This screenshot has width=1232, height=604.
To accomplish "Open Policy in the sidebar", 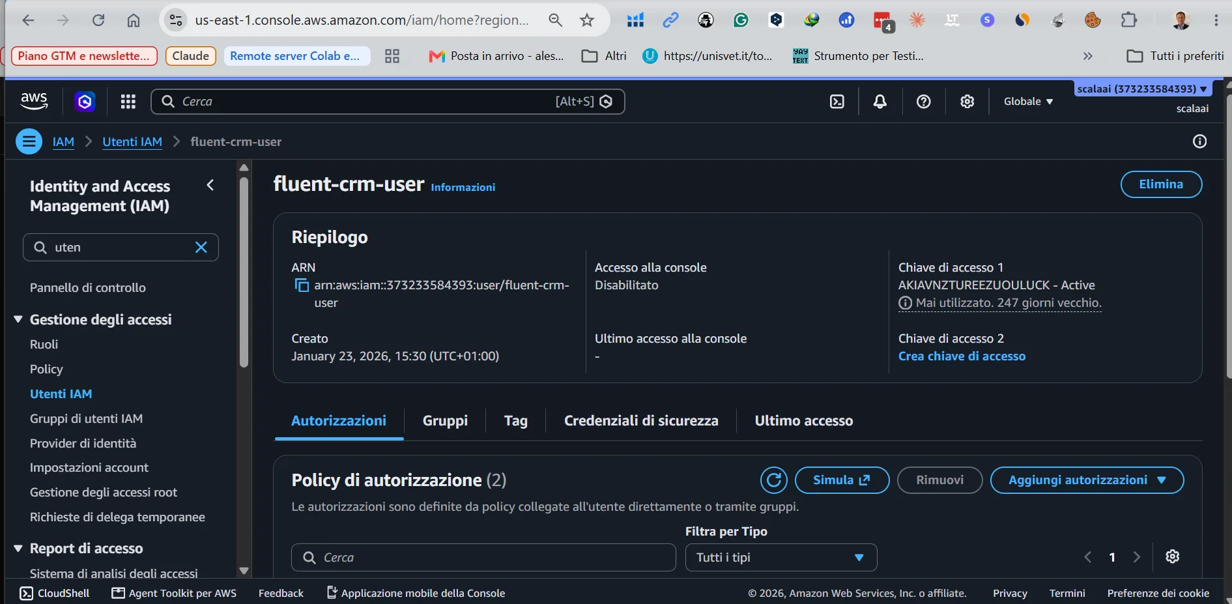I will [46, 369].
